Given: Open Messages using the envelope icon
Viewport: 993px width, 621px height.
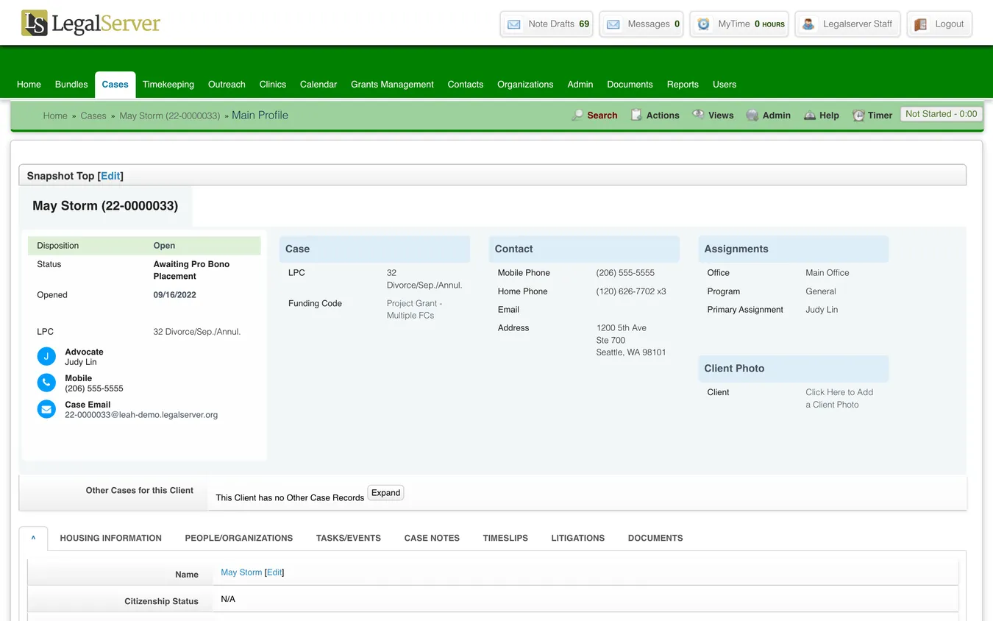Looking at the screenshot, I should (x=613, y=24).
